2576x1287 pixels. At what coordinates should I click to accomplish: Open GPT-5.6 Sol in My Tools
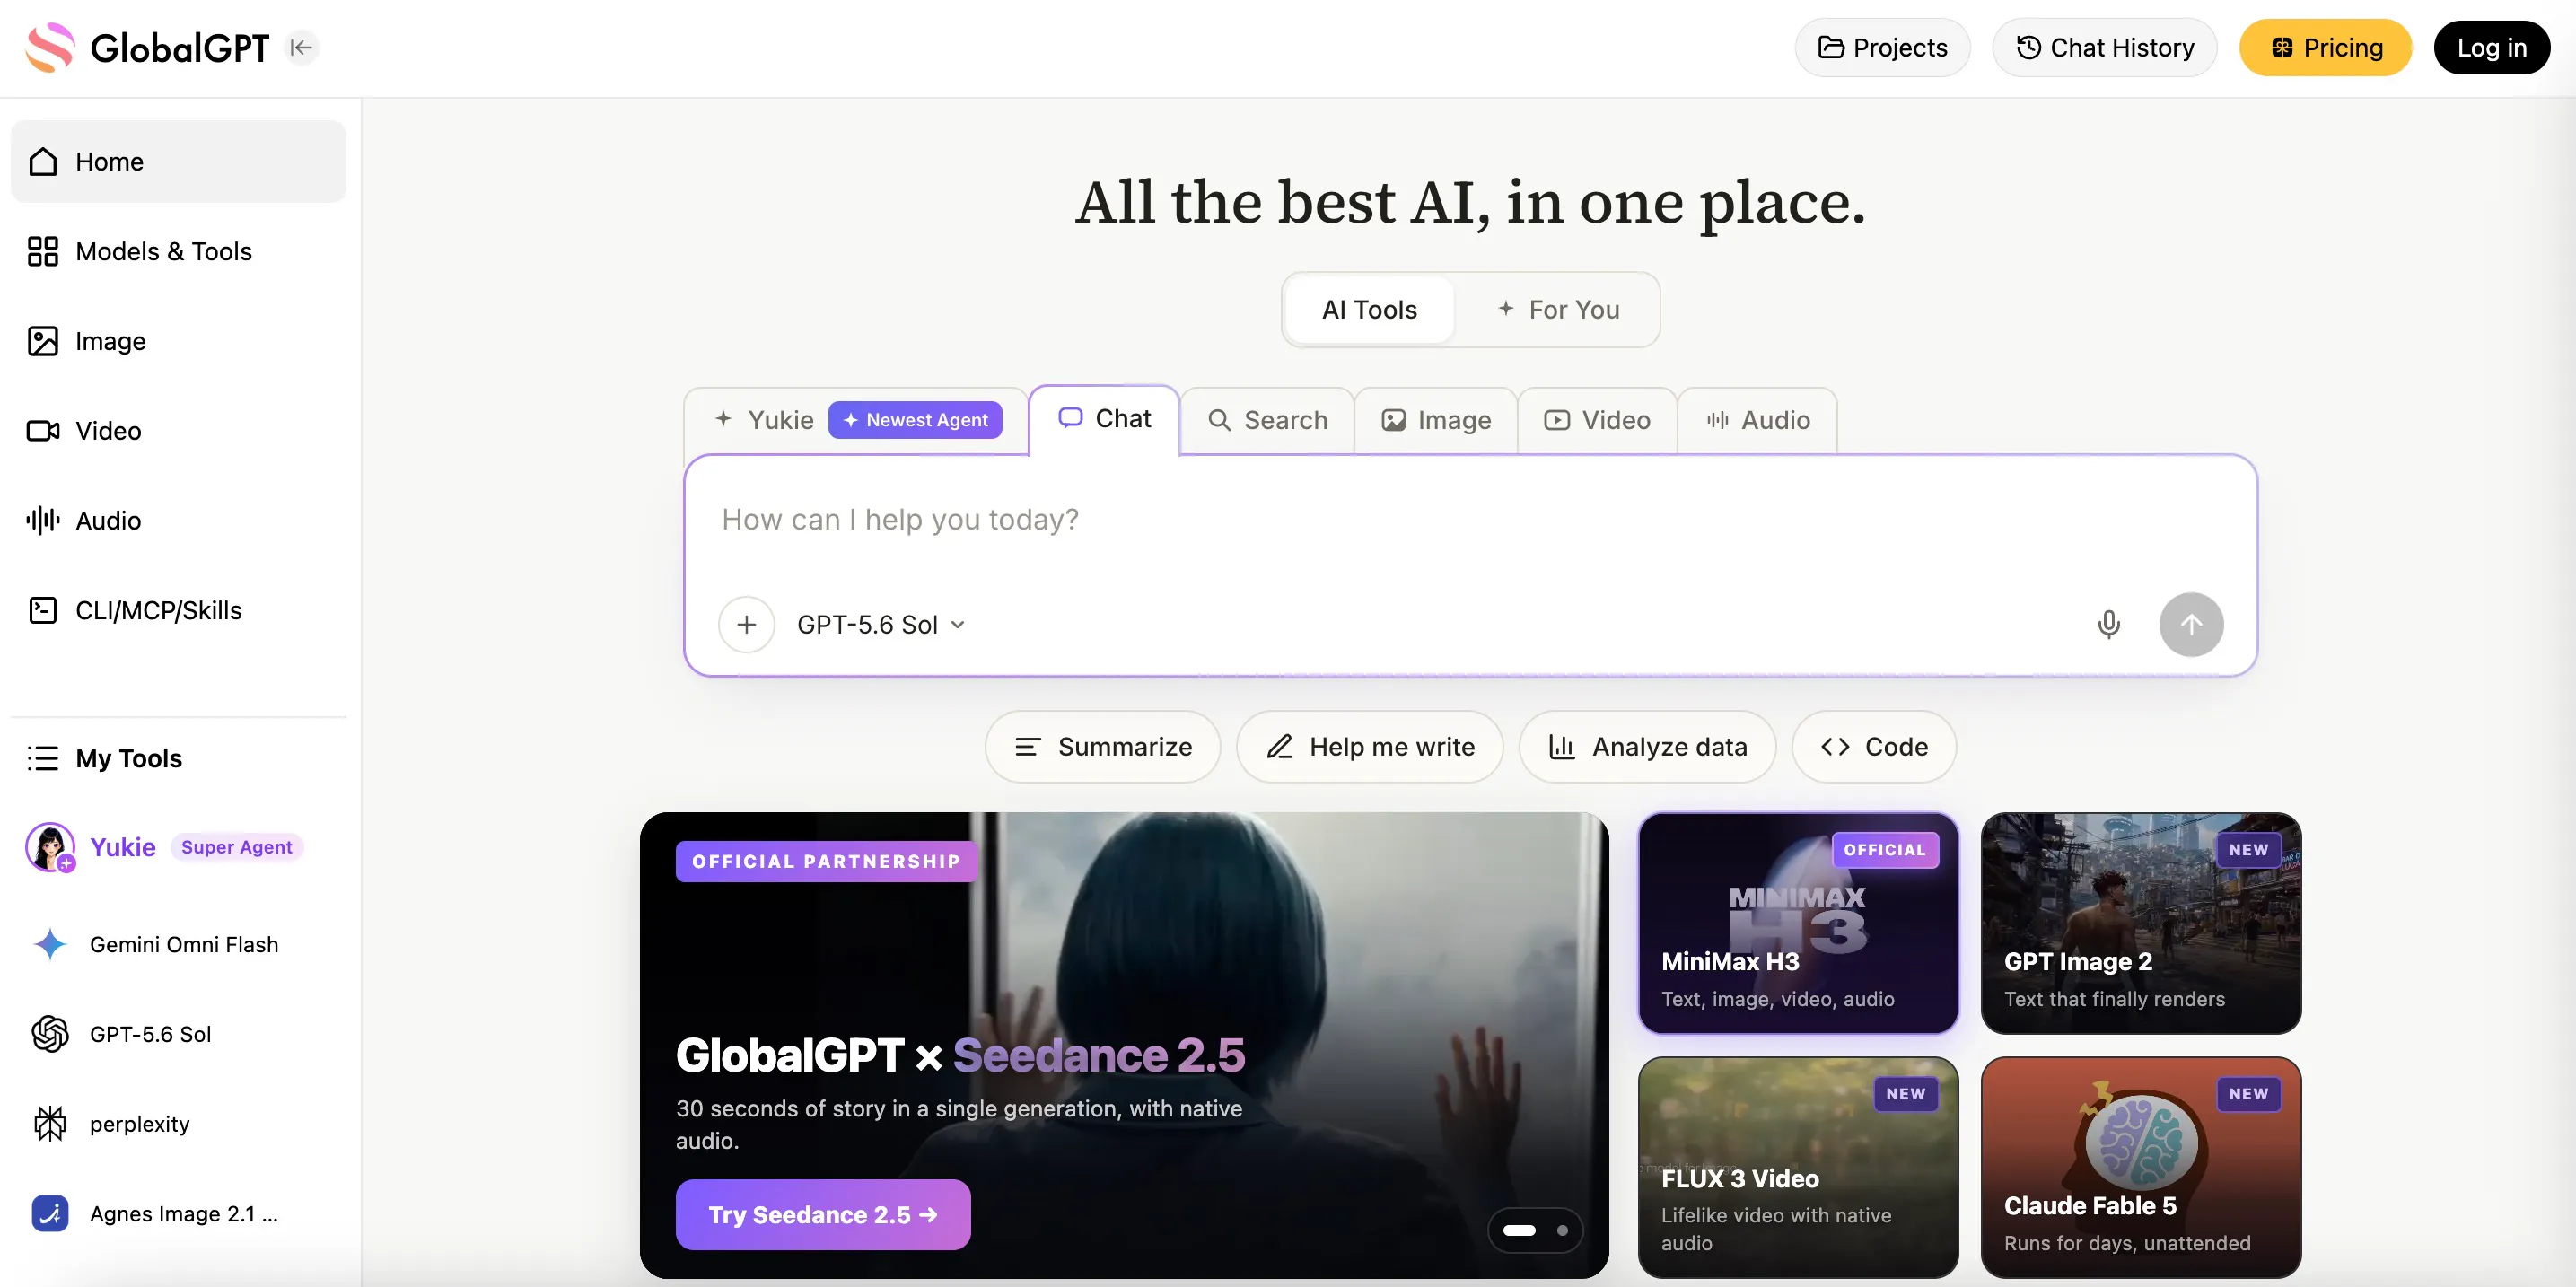click(178, 1034)
